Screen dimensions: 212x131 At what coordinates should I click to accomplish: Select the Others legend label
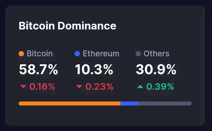(x=156, y=54)
